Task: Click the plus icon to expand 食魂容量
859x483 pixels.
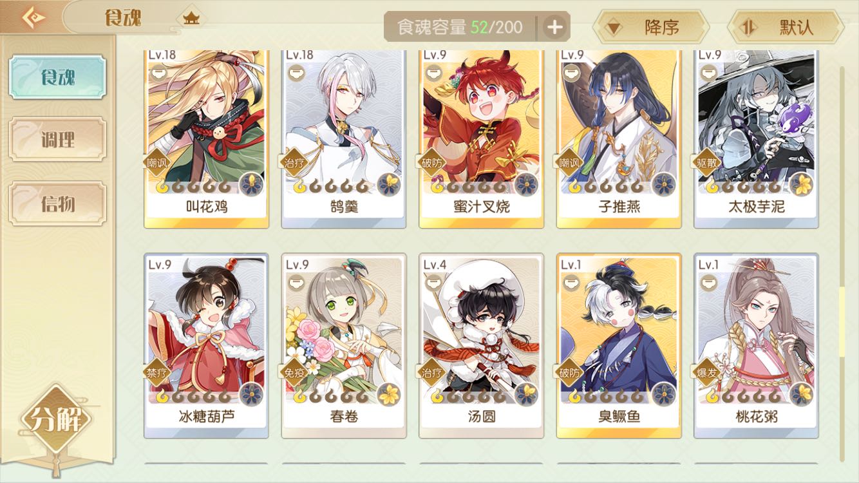Action: tap(555, 27)
